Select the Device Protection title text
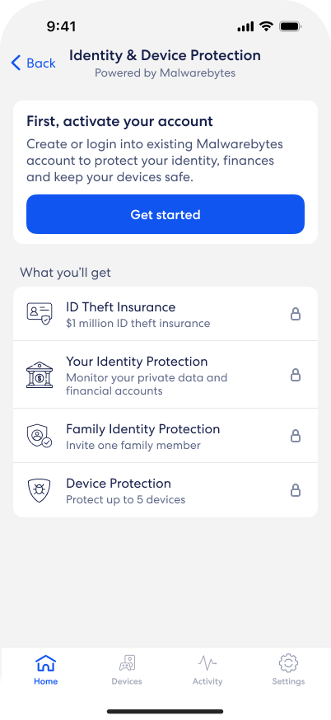 pyautogui.click(x=119, y=483)
